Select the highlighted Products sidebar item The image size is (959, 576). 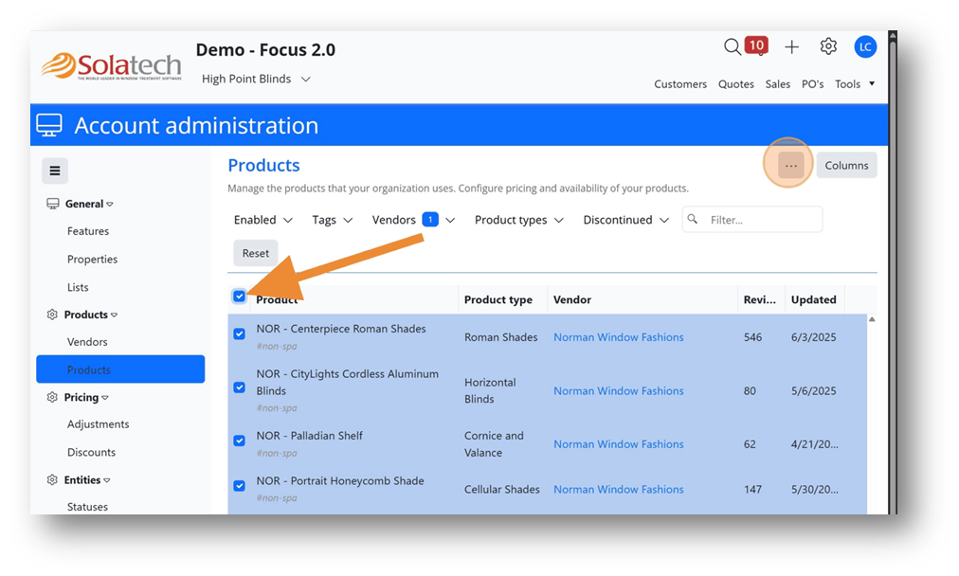point(120,369)
